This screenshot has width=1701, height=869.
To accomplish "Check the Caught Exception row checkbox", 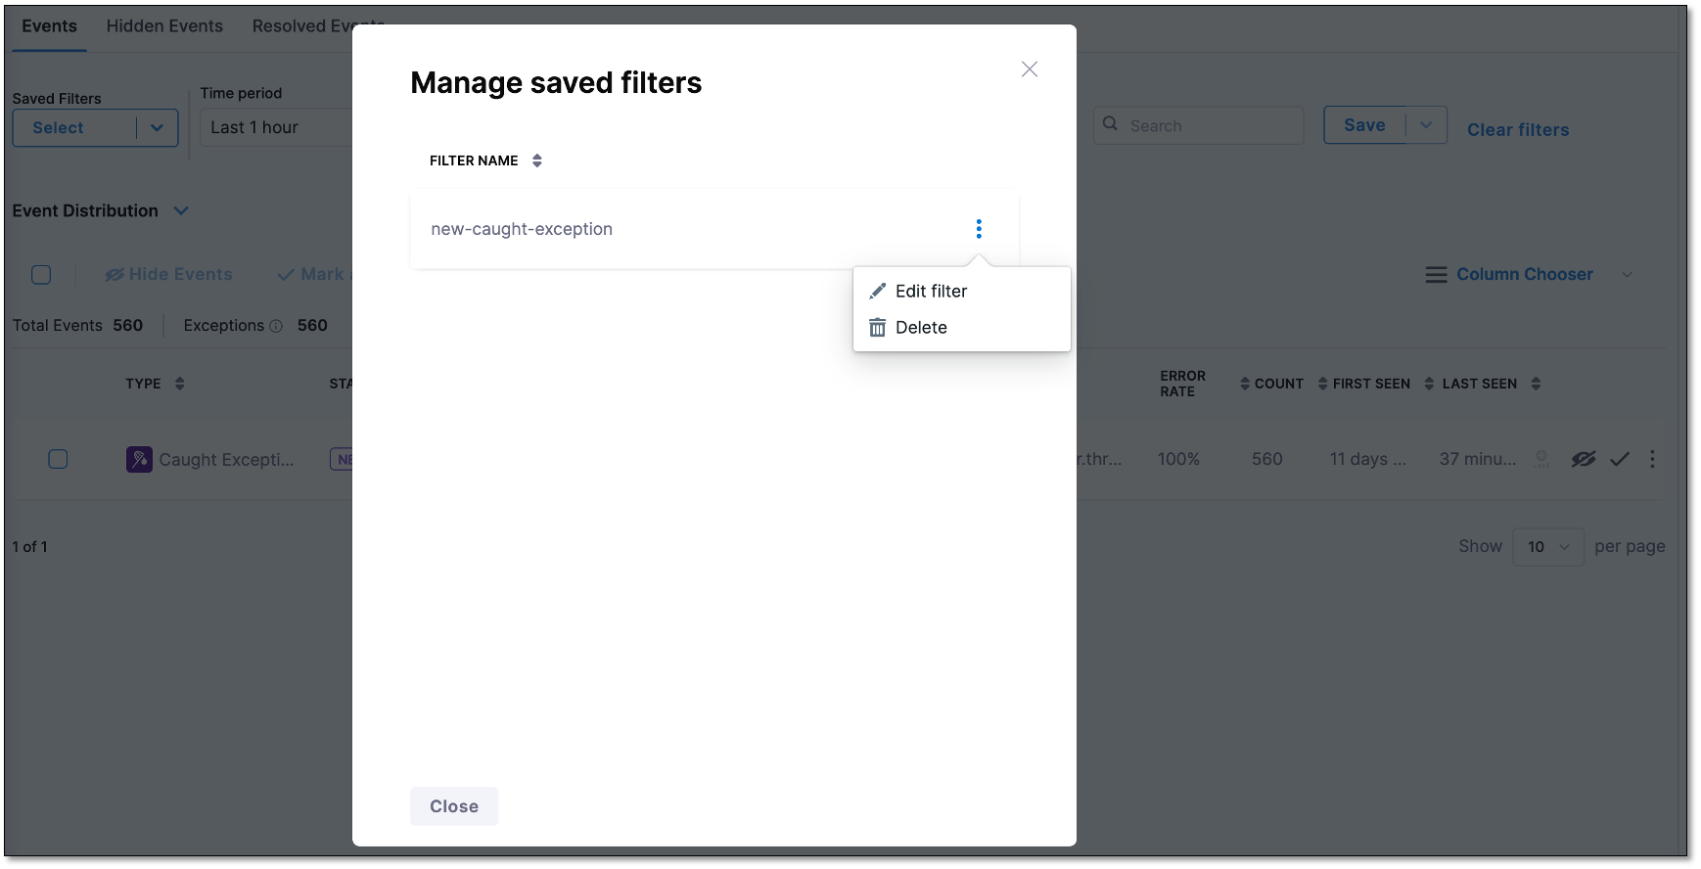I will (58, 459).
